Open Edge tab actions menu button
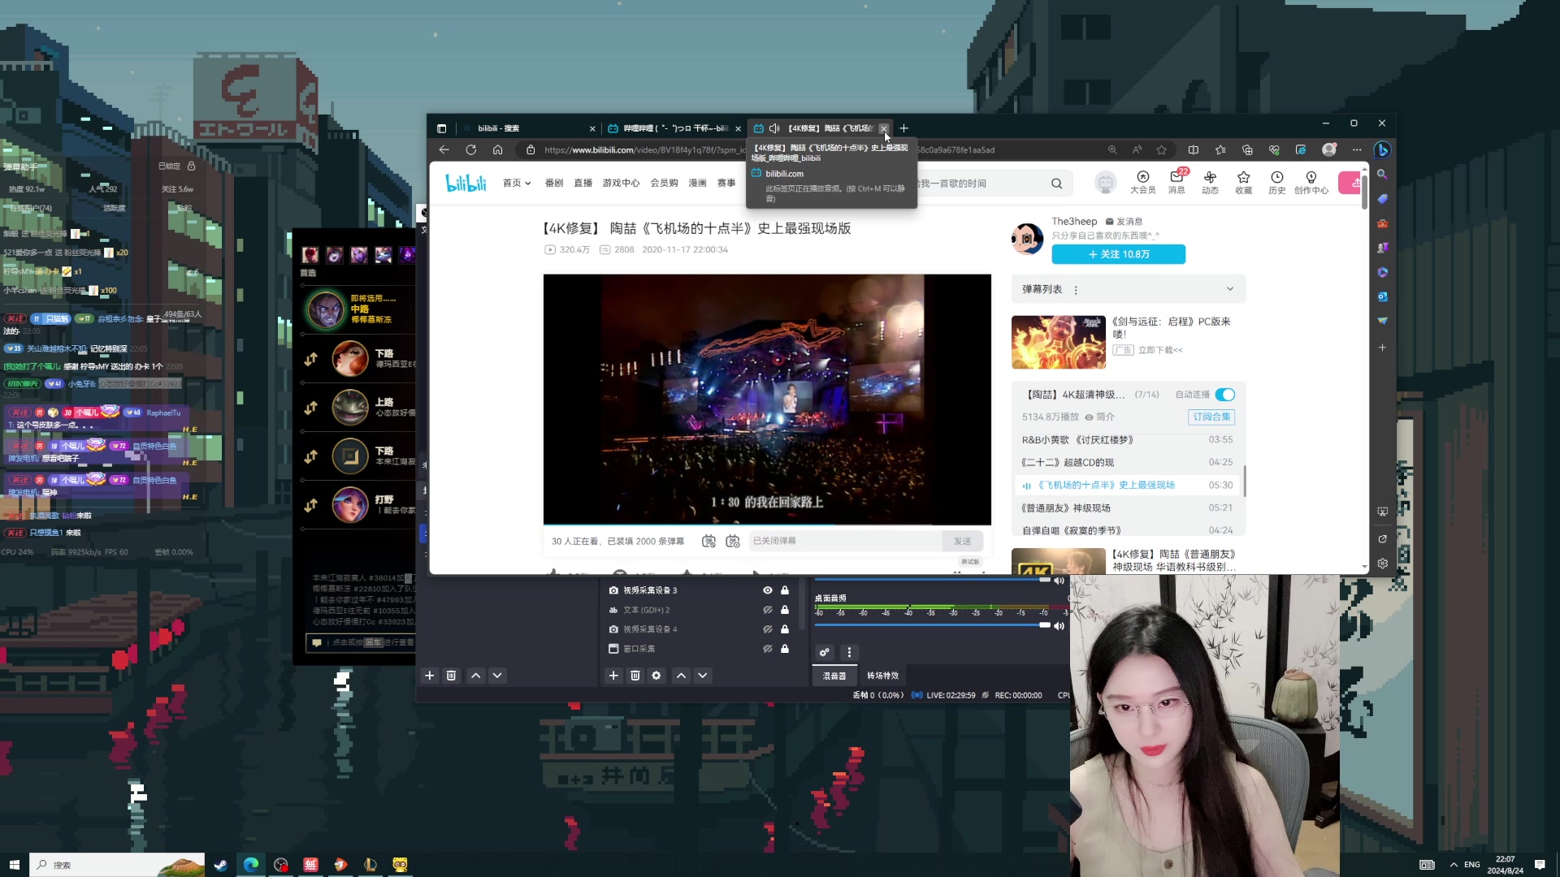 click(441, 128)
